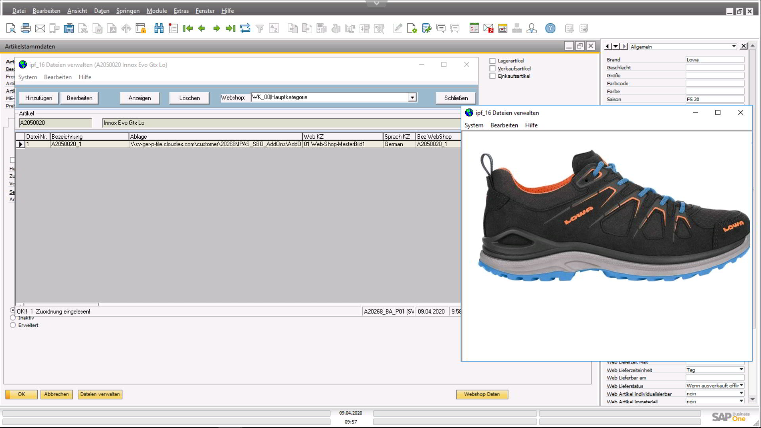Open the Allgemein category dropdown
The height and width of the screenshot is (428, 761).
coord(734,46)
